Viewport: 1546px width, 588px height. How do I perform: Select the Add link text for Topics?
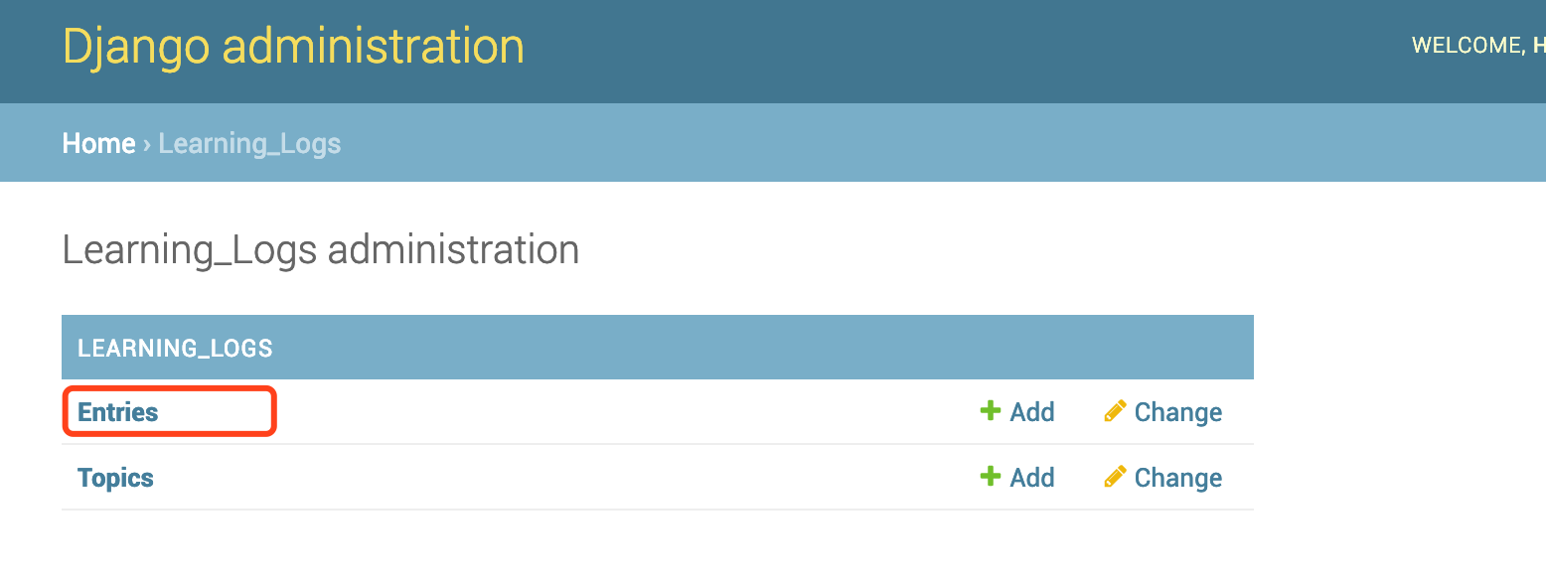(x=1032, y=478)
